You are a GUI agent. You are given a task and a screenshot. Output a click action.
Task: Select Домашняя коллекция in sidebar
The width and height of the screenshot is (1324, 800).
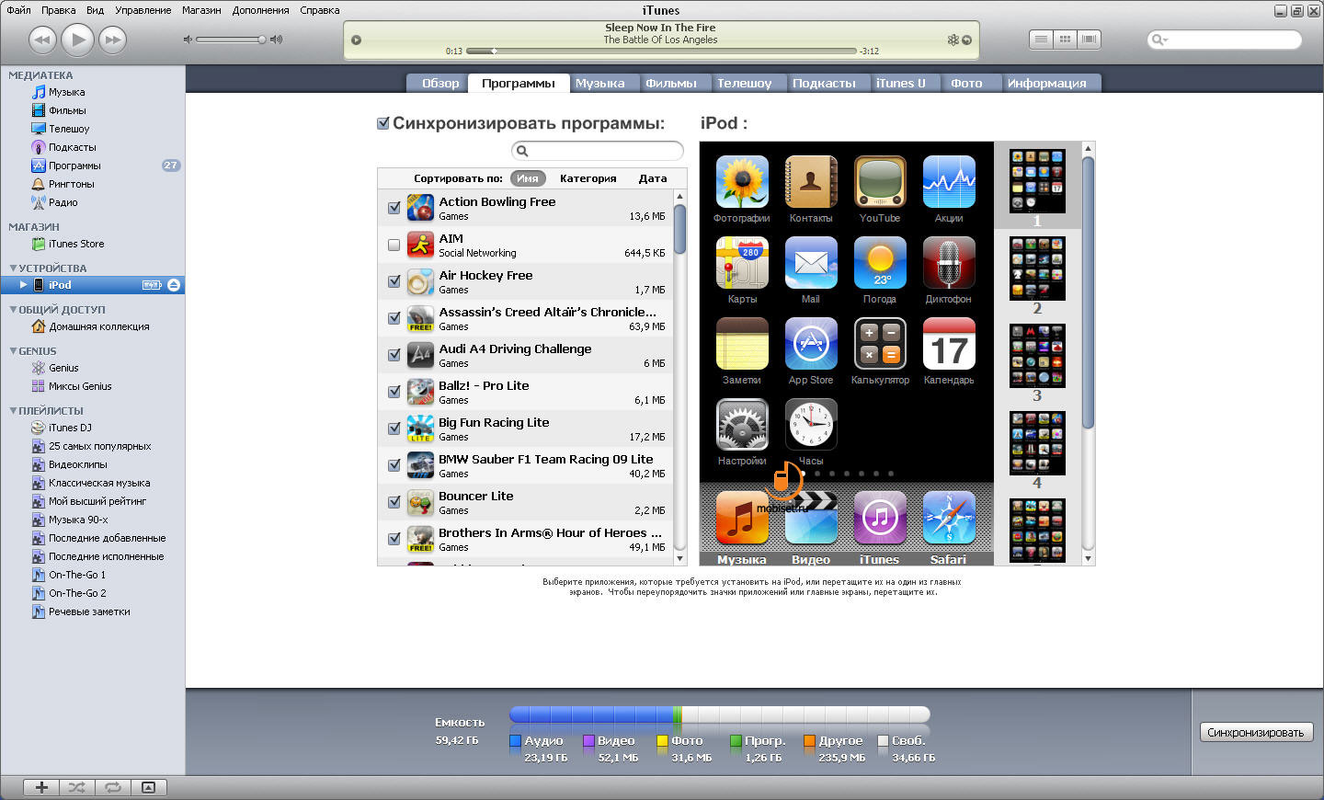click(x=99, y=326)
